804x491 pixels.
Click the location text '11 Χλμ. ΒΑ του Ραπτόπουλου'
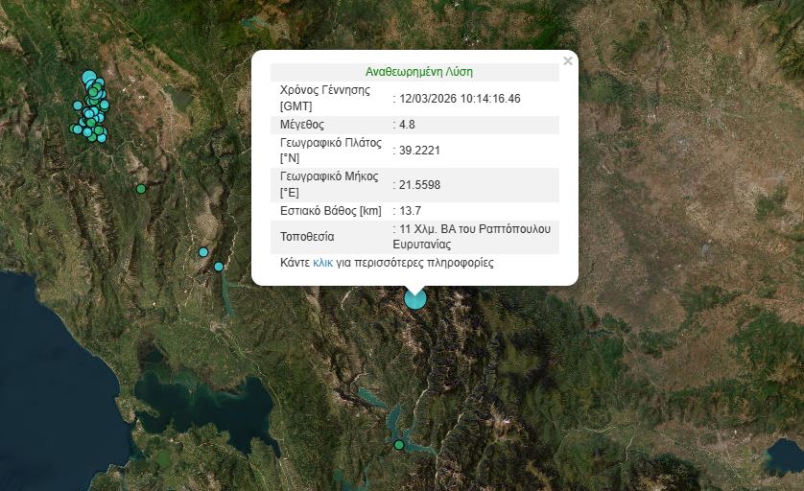[x=476, y=230]
